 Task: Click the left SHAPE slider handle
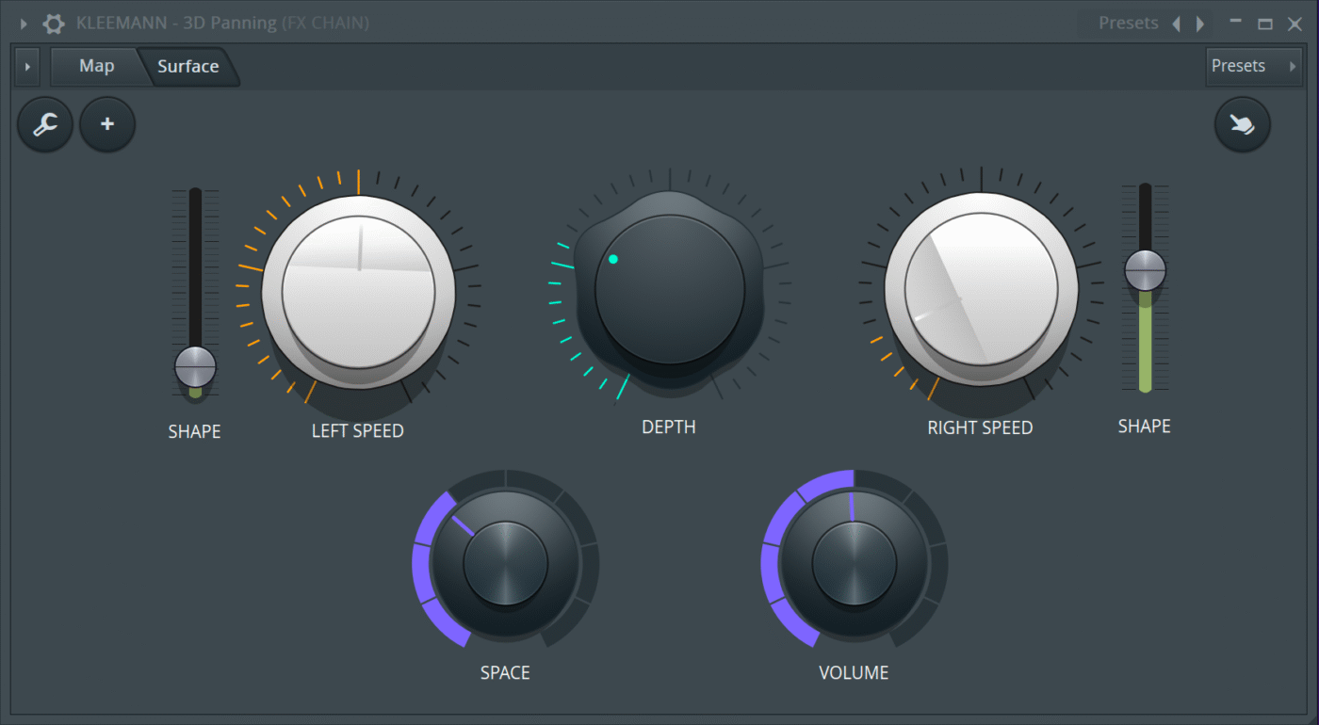[x=195, y=366]
